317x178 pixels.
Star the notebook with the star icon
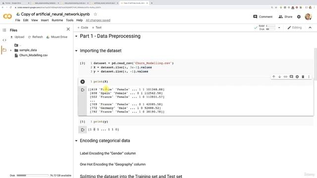pyautogui.click(x=96, y=14)
